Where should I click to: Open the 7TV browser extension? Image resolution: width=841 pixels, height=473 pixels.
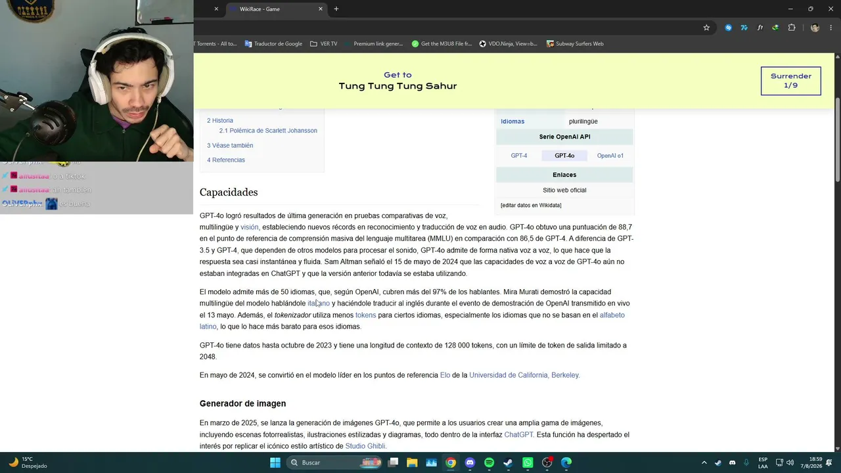pyautogui.click(x=744, y=28)
